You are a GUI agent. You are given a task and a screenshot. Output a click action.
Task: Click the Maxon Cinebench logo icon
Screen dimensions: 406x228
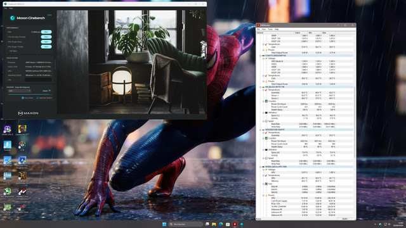click(12, 18)
